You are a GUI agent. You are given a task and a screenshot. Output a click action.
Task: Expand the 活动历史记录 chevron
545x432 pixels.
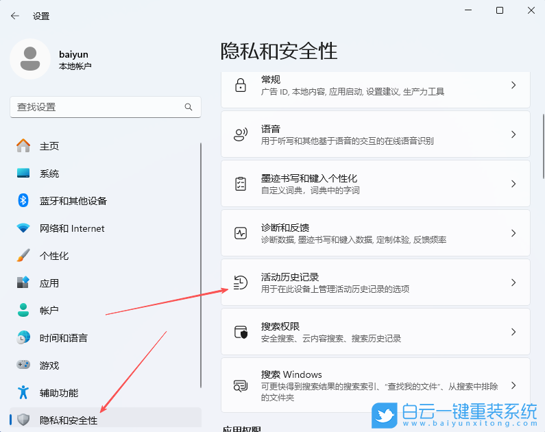point(513,283)
